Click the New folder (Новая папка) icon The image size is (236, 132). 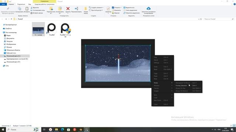86,9
